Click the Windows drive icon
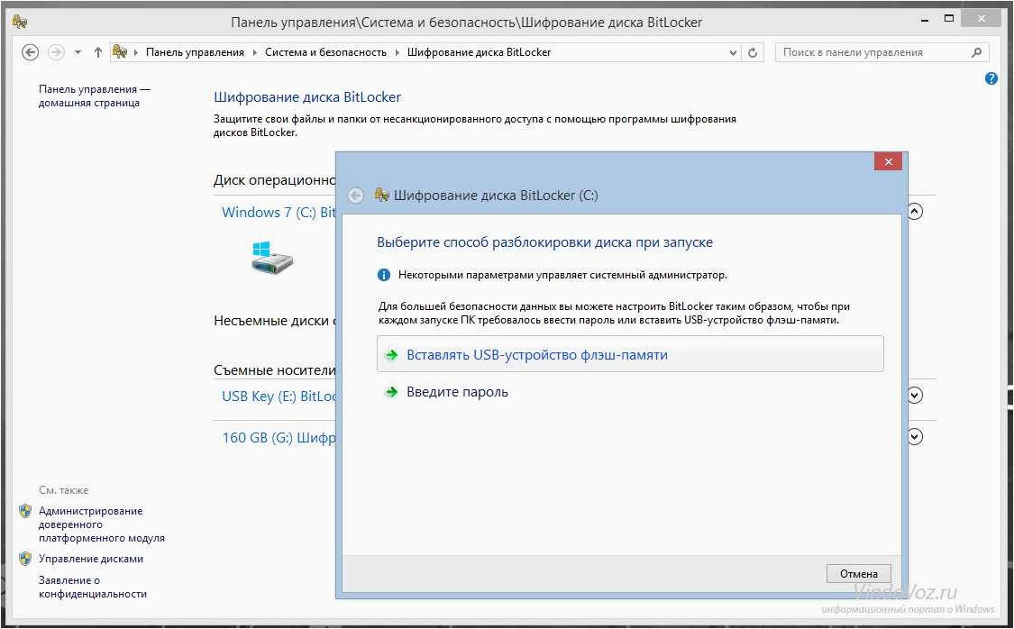 point(272,258)
